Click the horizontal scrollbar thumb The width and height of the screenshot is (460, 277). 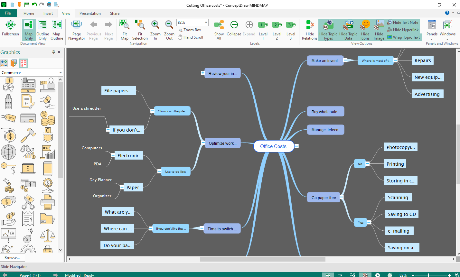[263, 259]
